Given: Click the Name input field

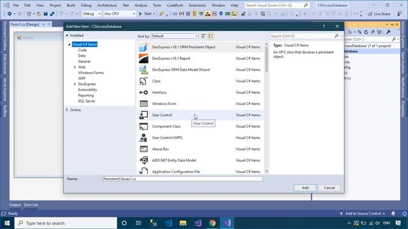Looking at the screenshot, I should (182, 179).
